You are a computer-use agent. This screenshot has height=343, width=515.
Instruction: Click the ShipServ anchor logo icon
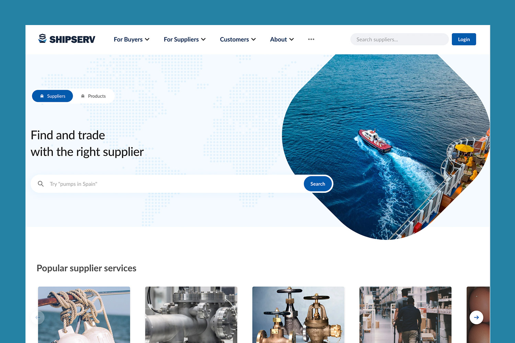point(42,39)
